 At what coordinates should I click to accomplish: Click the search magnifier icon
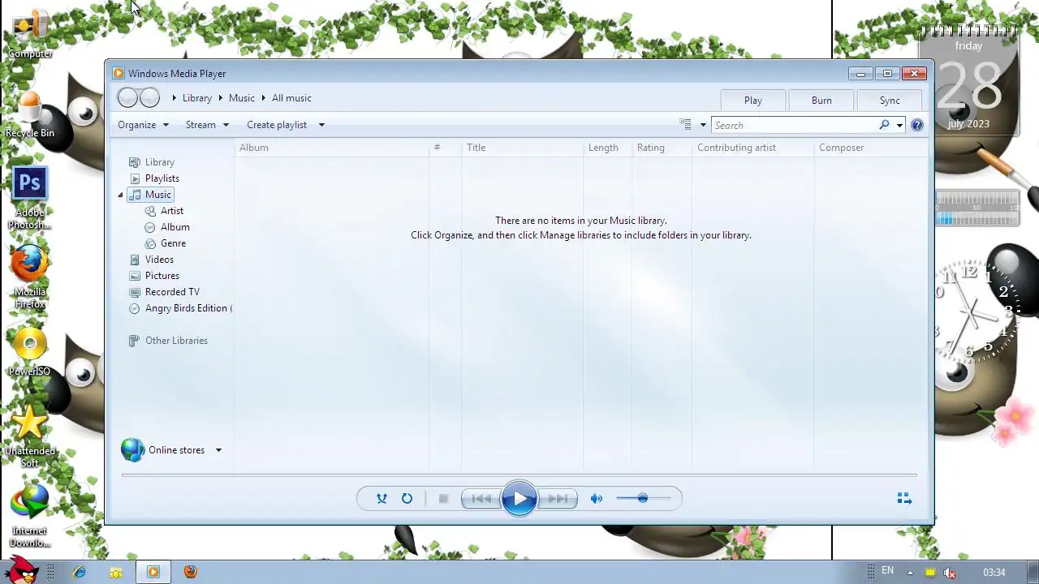pyautogui.click(x=884, y=125)
